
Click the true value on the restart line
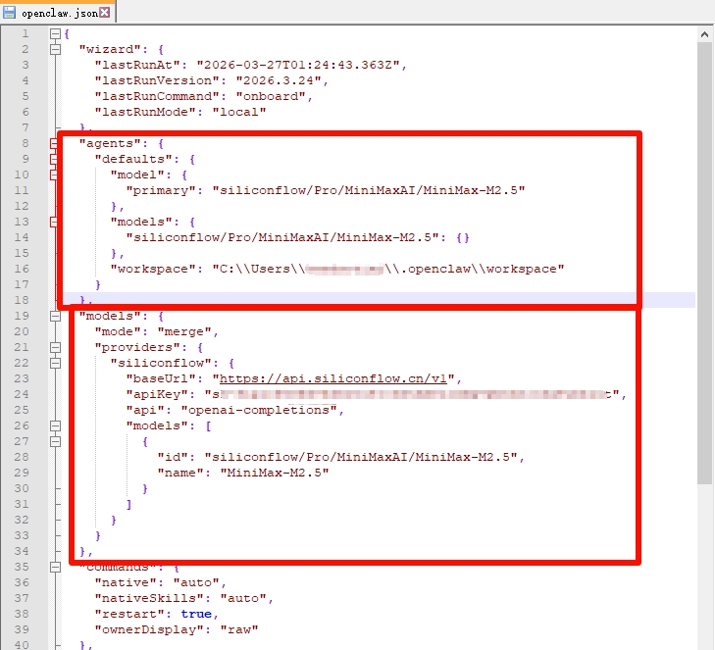(196, 614)
